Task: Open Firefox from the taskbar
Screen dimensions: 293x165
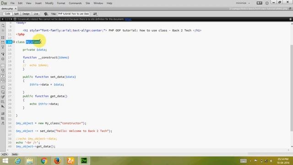Action: point(57,161)
